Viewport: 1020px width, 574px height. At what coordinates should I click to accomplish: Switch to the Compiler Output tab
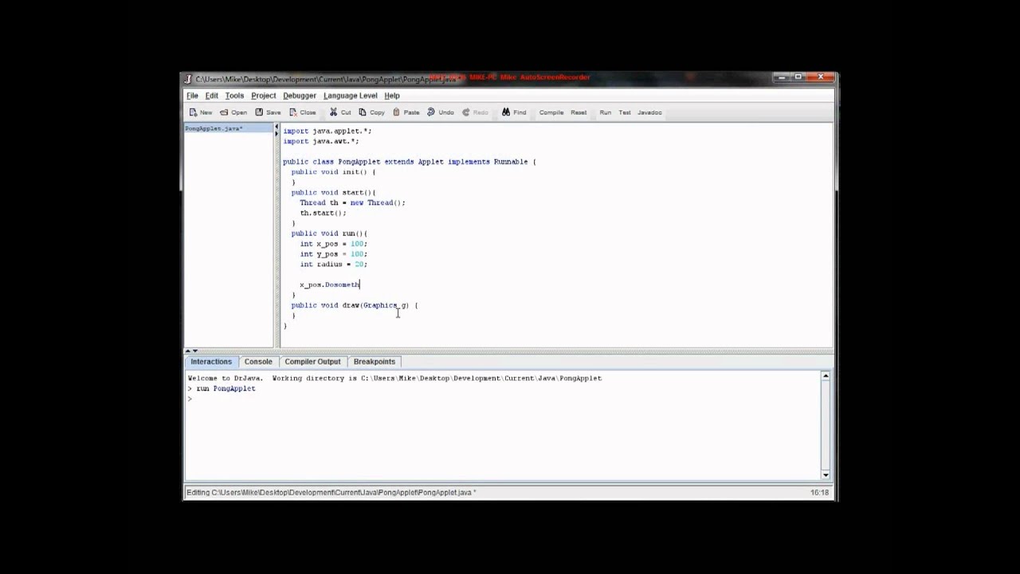click(x=312, y=361)
